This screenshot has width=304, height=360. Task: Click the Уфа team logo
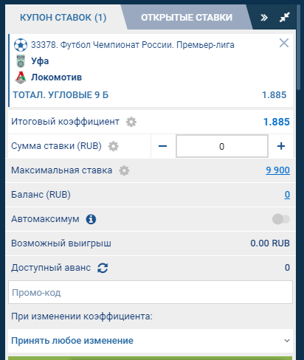(21, 61)
